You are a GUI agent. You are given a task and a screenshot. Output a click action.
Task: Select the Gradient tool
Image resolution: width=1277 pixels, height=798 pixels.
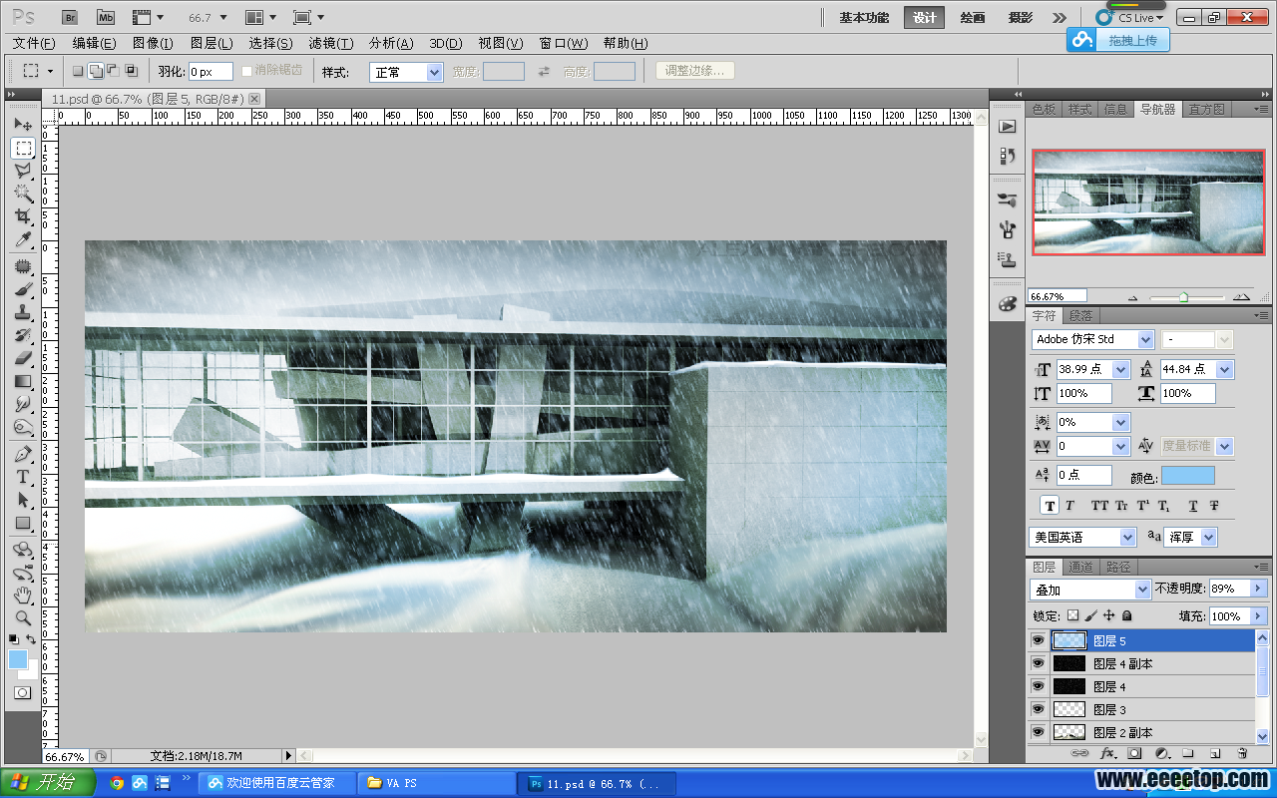(23, 381)
